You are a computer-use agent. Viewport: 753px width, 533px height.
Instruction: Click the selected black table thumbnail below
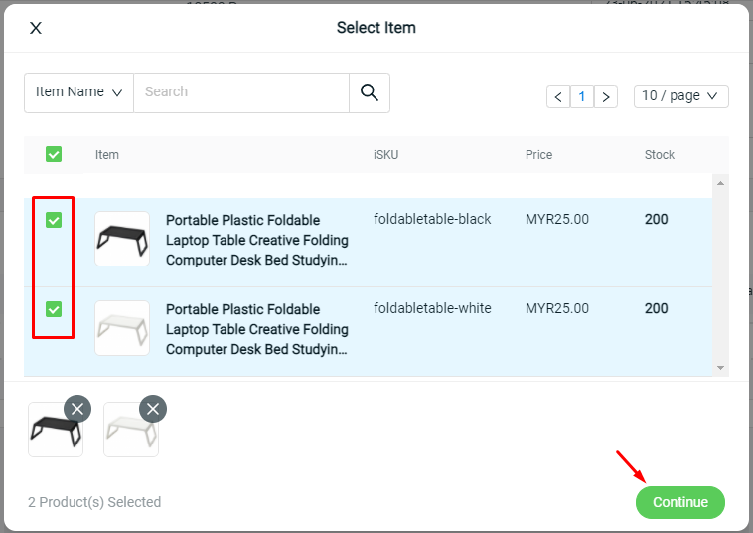pyautogui.click(x=56, y=430)
